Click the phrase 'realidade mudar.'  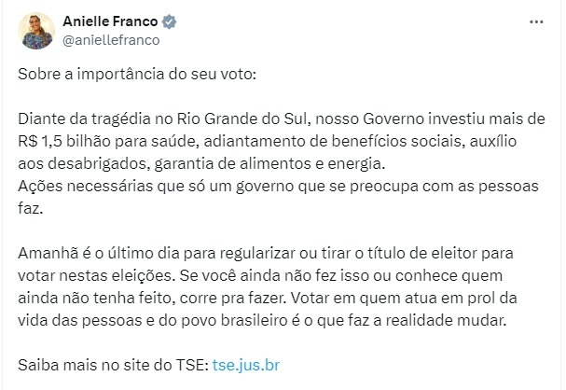(x=446, y=321)
